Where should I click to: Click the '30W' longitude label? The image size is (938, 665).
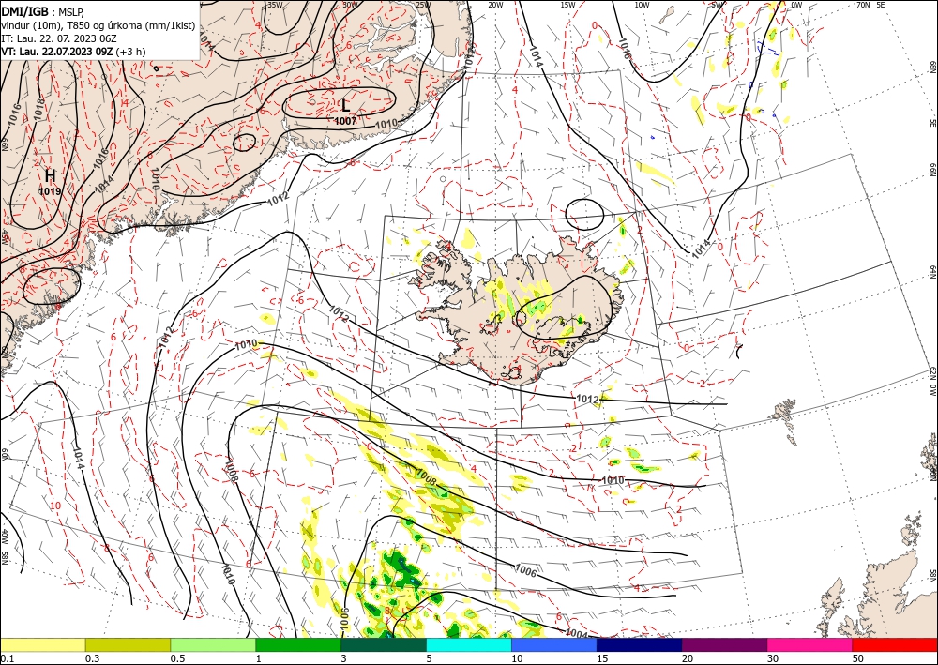pos(350,5)
